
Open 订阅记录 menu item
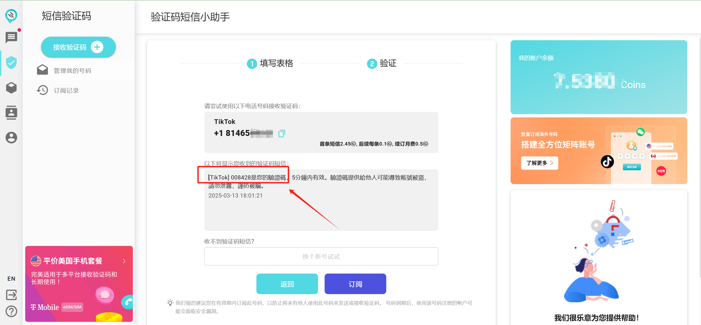(66, 90)
